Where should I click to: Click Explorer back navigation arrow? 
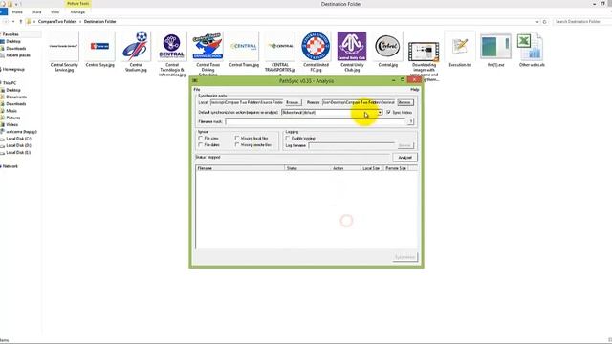tap(5, 21)
